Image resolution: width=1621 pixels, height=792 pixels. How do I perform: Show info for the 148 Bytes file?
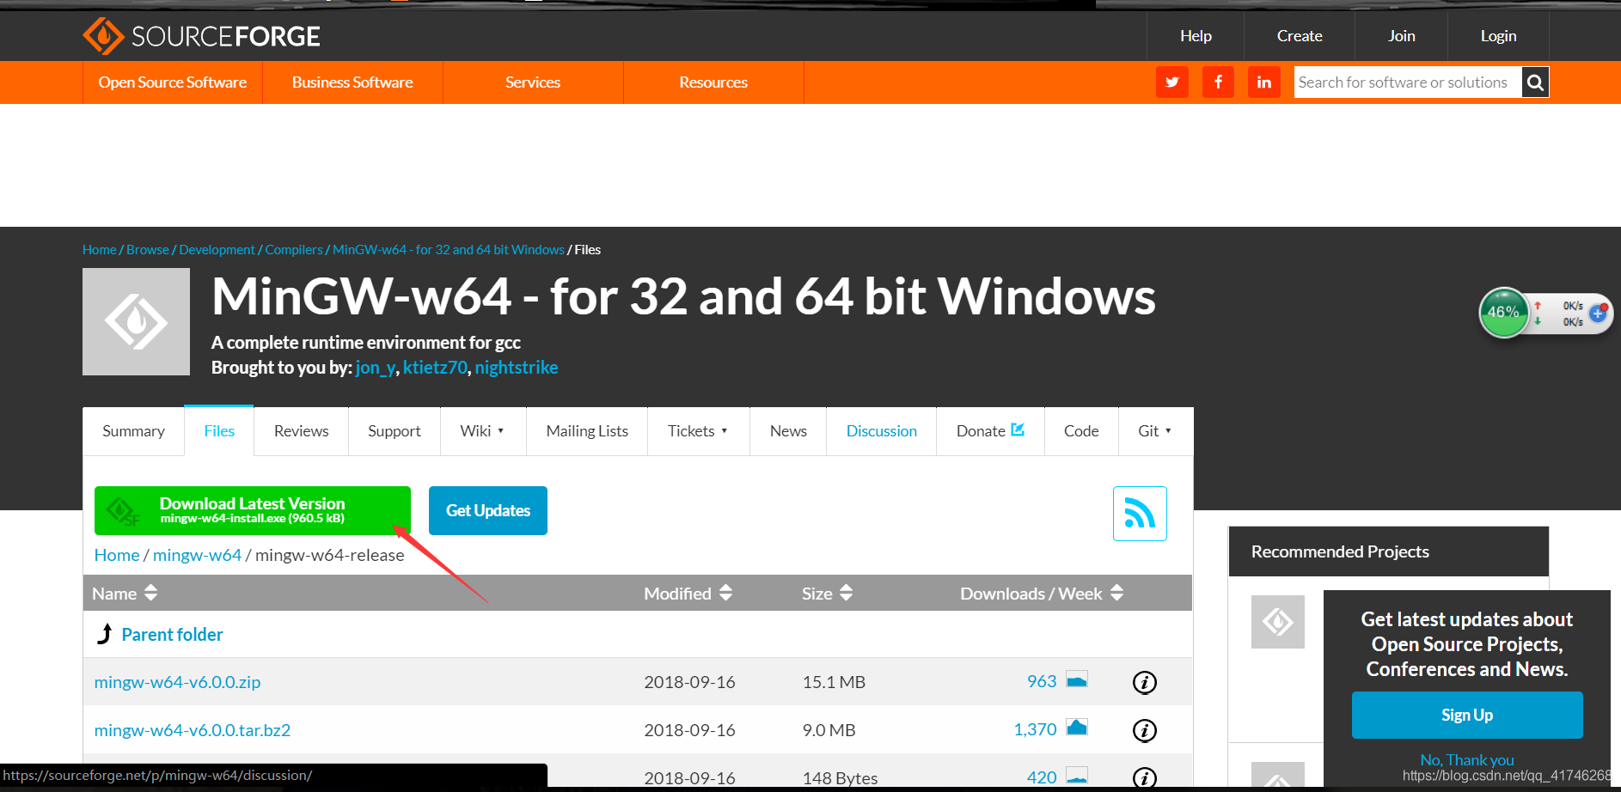(1144, 777)
